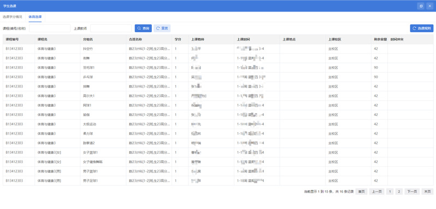Go to 上一页 previous page
This screenshot has height=209, width=436.
[x=377, y=191]
